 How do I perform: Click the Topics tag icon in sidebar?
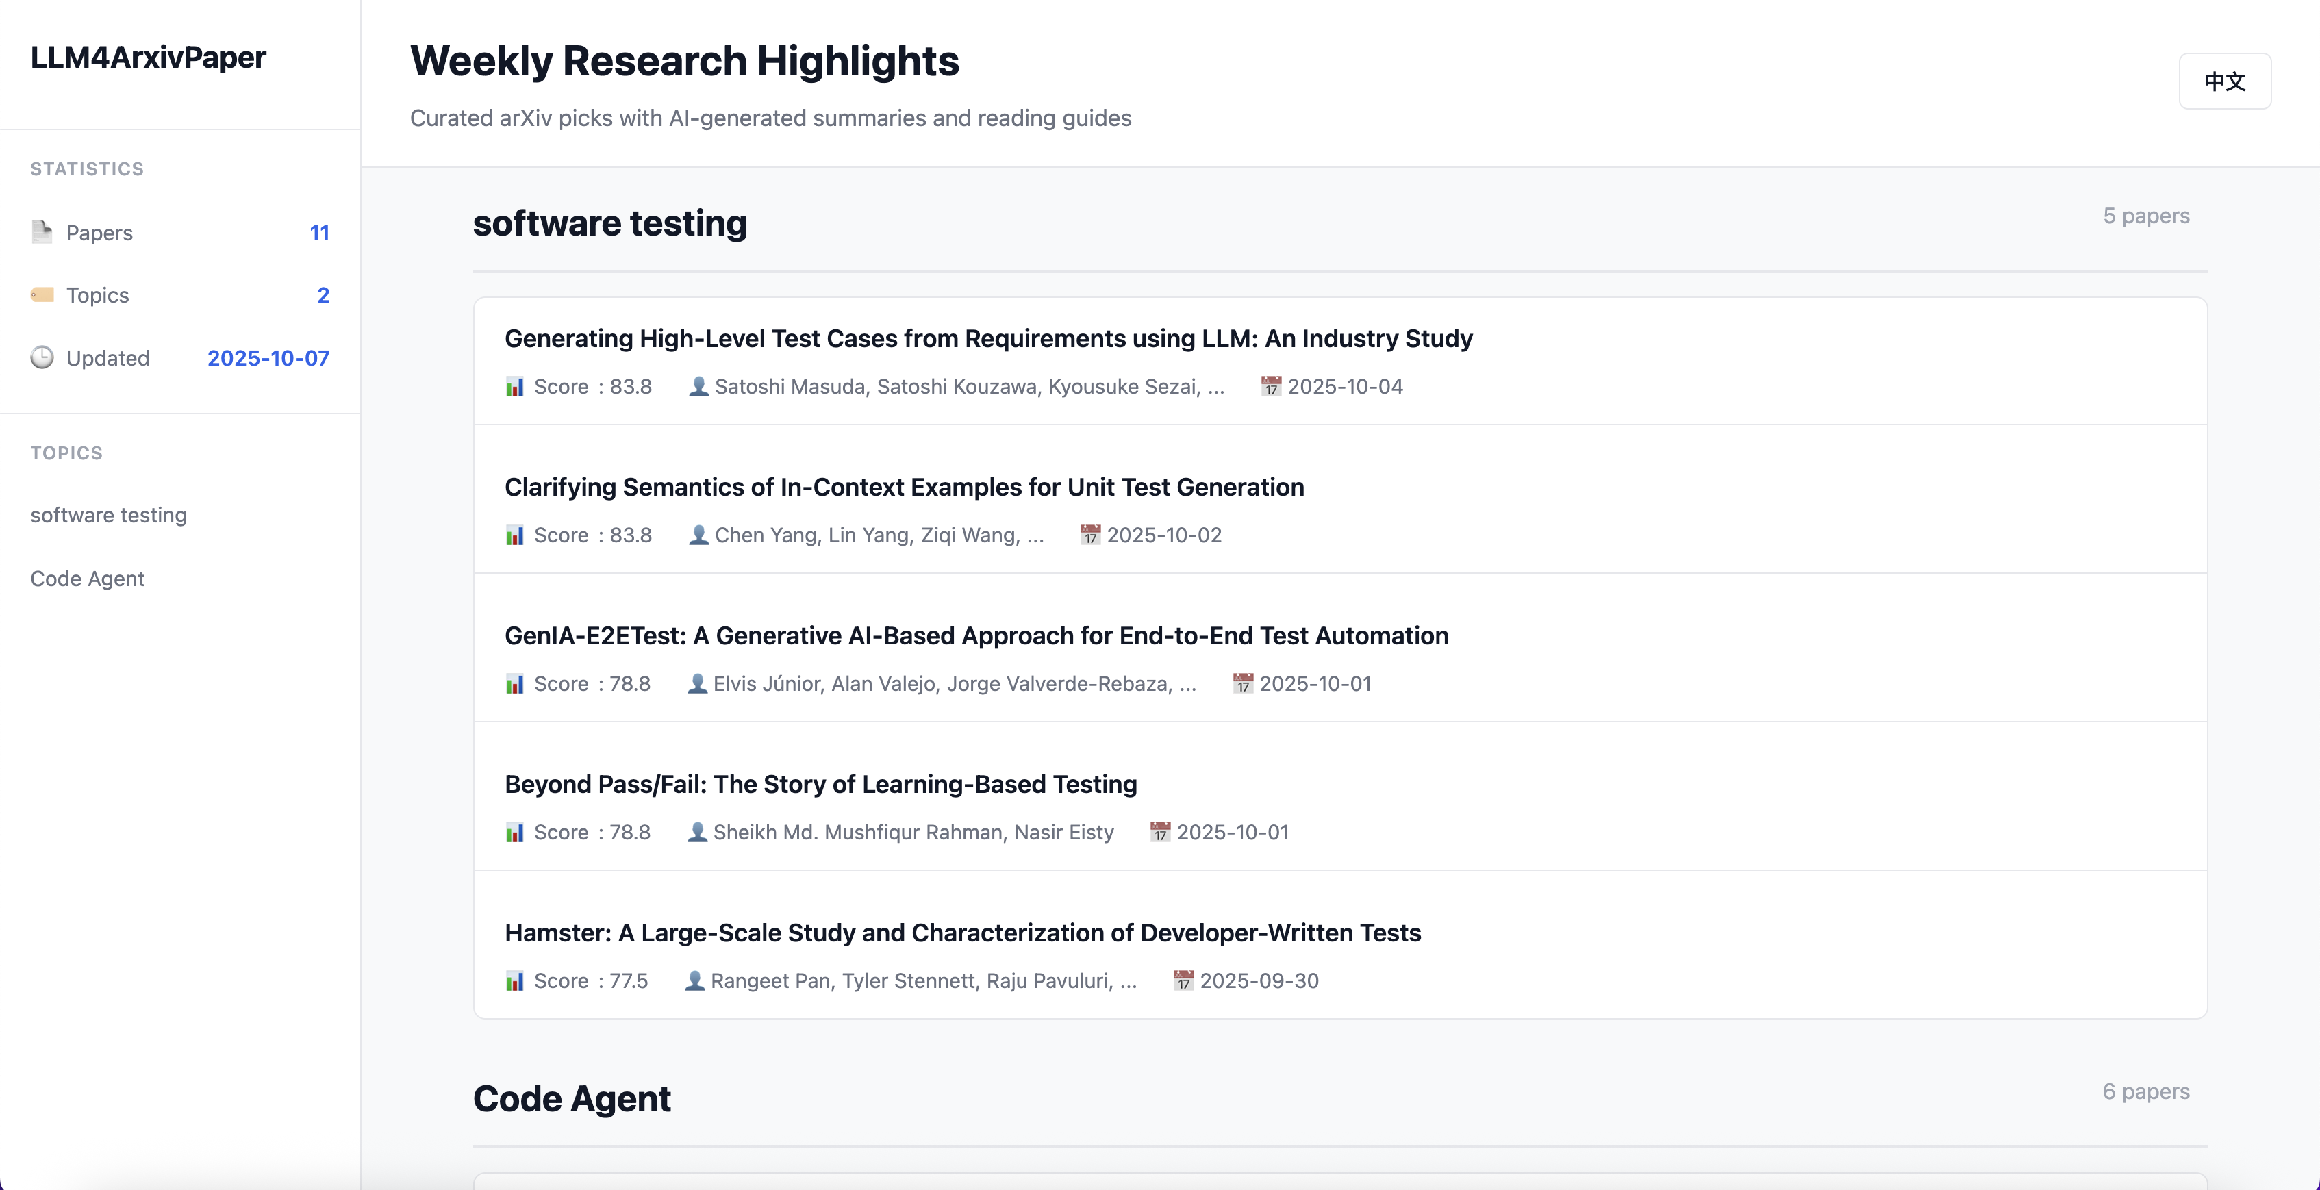pyautogui.click(x=41, y=294)
